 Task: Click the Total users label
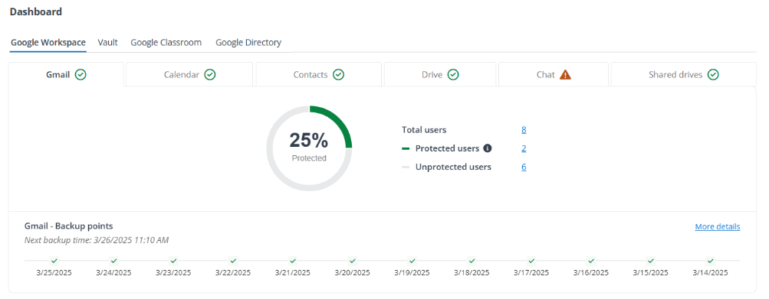coord(424,130)
